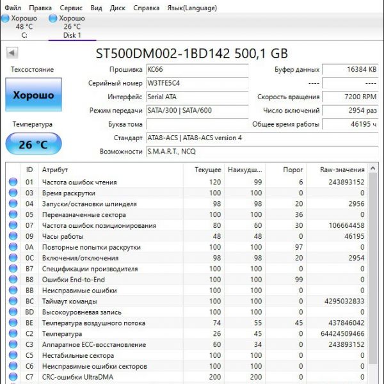
Task: Click the Raw-значения column header
Action: click(x=337, y=170)
